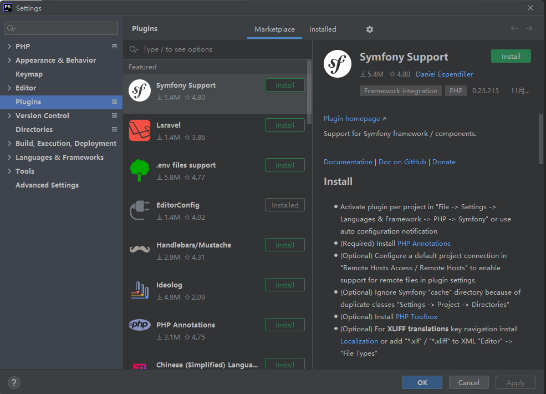
Task: Click the project-level icon next to Plugins
Action: point(114,102)
